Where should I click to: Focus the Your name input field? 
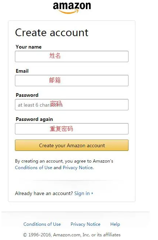(72, 57)
